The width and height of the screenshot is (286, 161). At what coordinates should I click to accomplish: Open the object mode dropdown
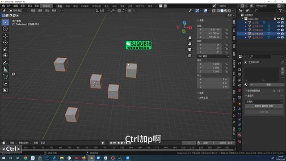19,11
